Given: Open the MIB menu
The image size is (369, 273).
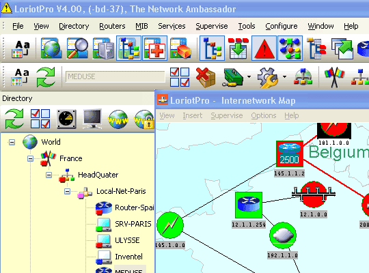Looking at the screenshot, I should [141, 26].
